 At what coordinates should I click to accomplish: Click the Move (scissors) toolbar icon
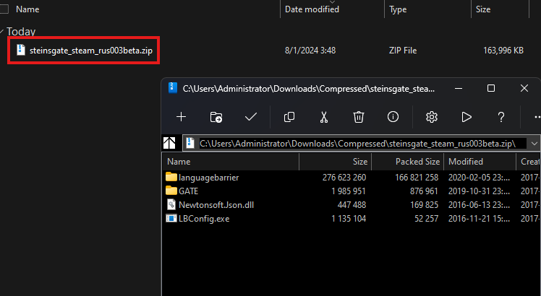(323, 117)
